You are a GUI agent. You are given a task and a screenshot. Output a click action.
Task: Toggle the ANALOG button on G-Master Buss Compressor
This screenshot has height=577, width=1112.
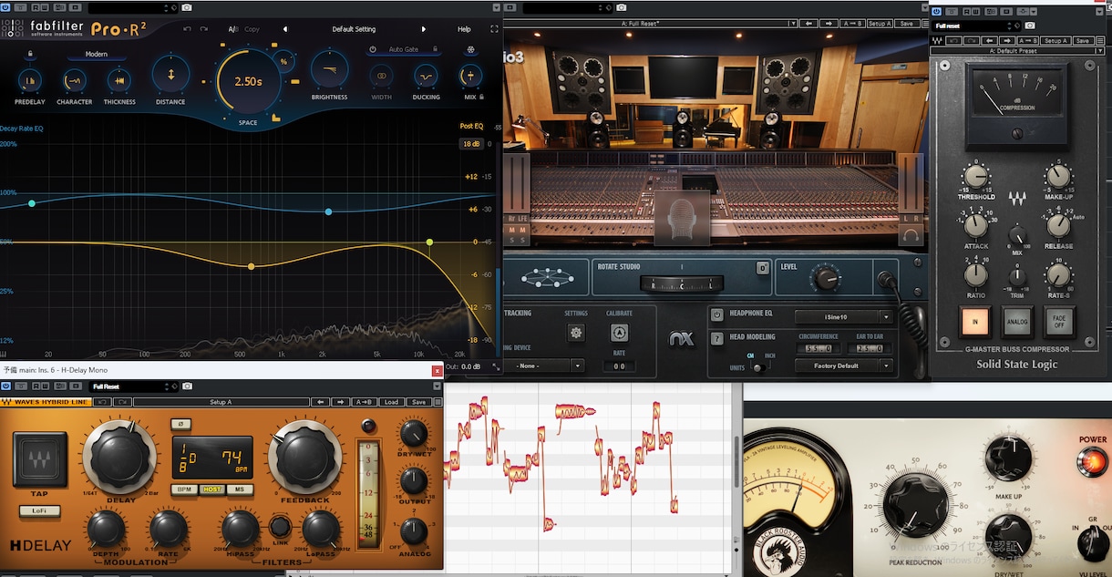[x=1017, y=322]
